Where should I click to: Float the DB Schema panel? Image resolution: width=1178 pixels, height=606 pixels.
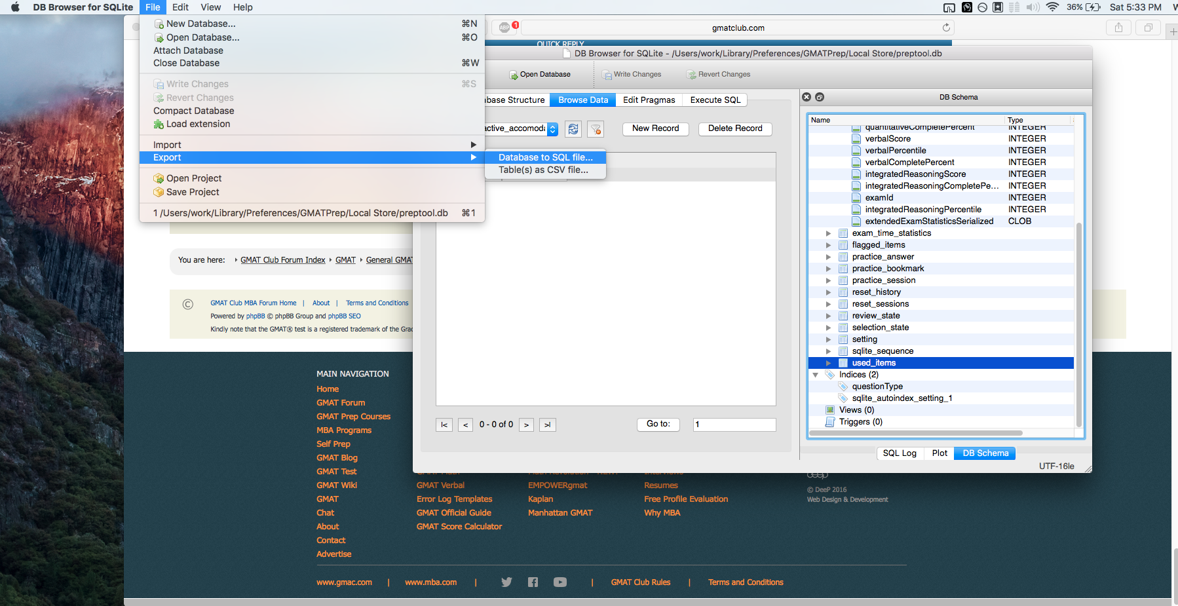click(x=820, y=97)
